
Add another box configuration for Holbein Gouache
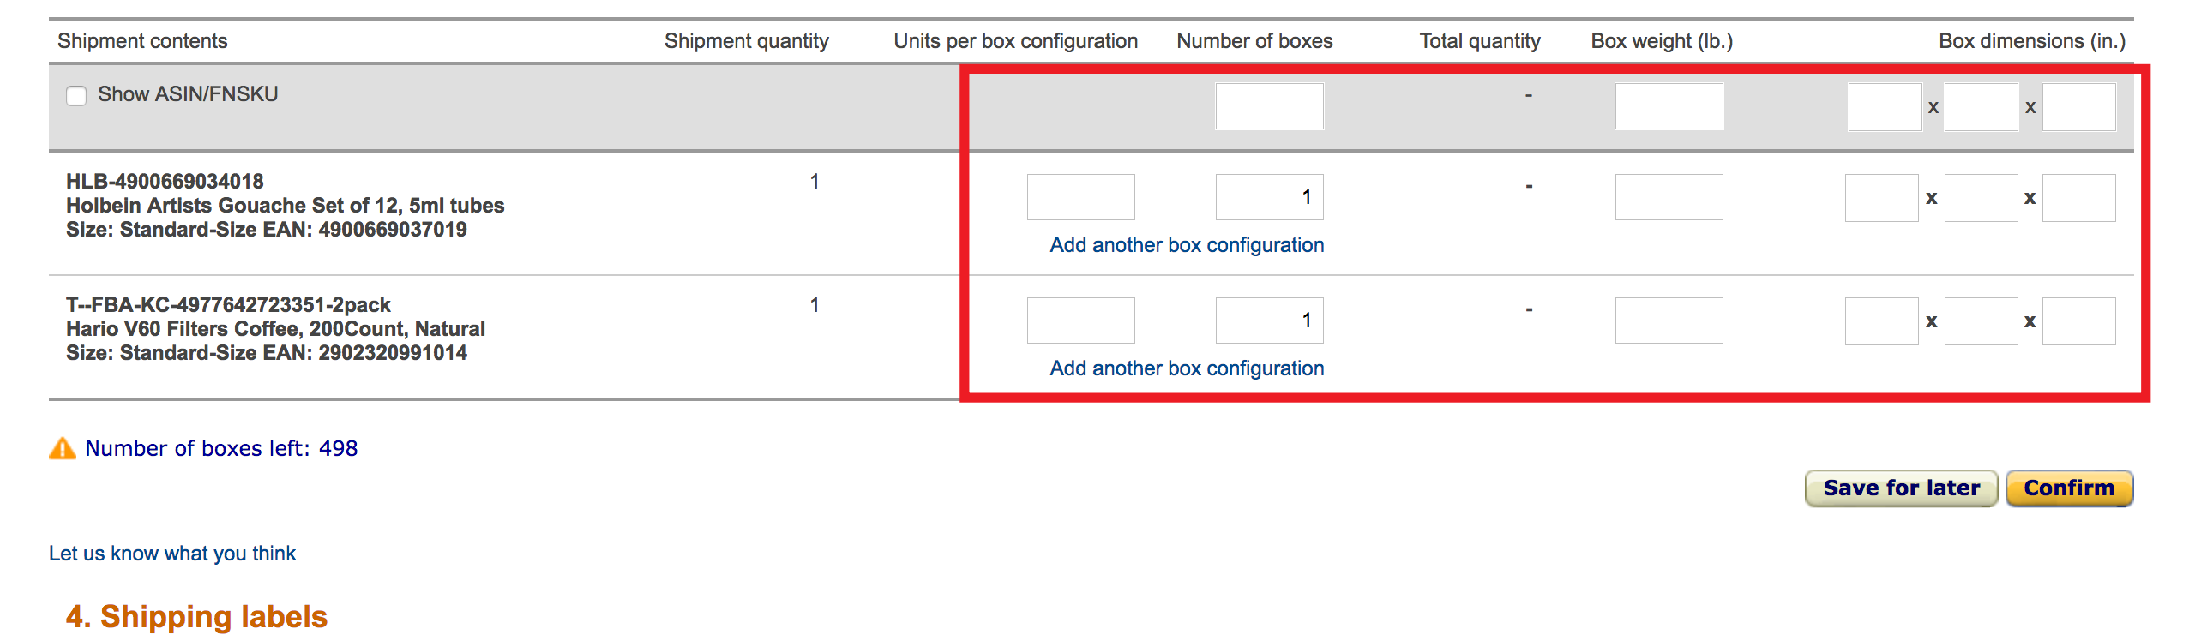(x=1187, y=245)
